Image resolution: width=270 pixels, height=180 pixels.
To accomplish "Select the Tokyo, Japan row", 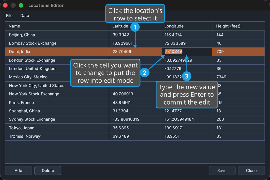I will (135, 128).
